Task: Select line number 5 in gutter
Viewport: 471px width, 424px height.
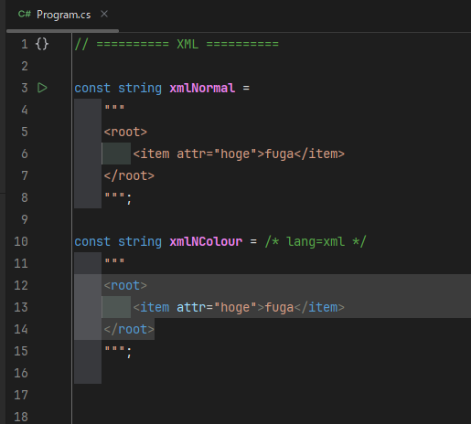Action: point(25,132)
